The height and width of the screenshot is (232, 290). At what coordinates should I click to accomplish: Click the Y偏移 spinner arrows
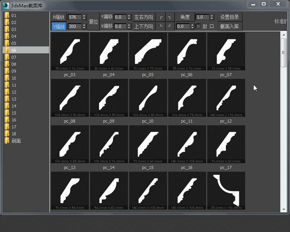[130, 17]
